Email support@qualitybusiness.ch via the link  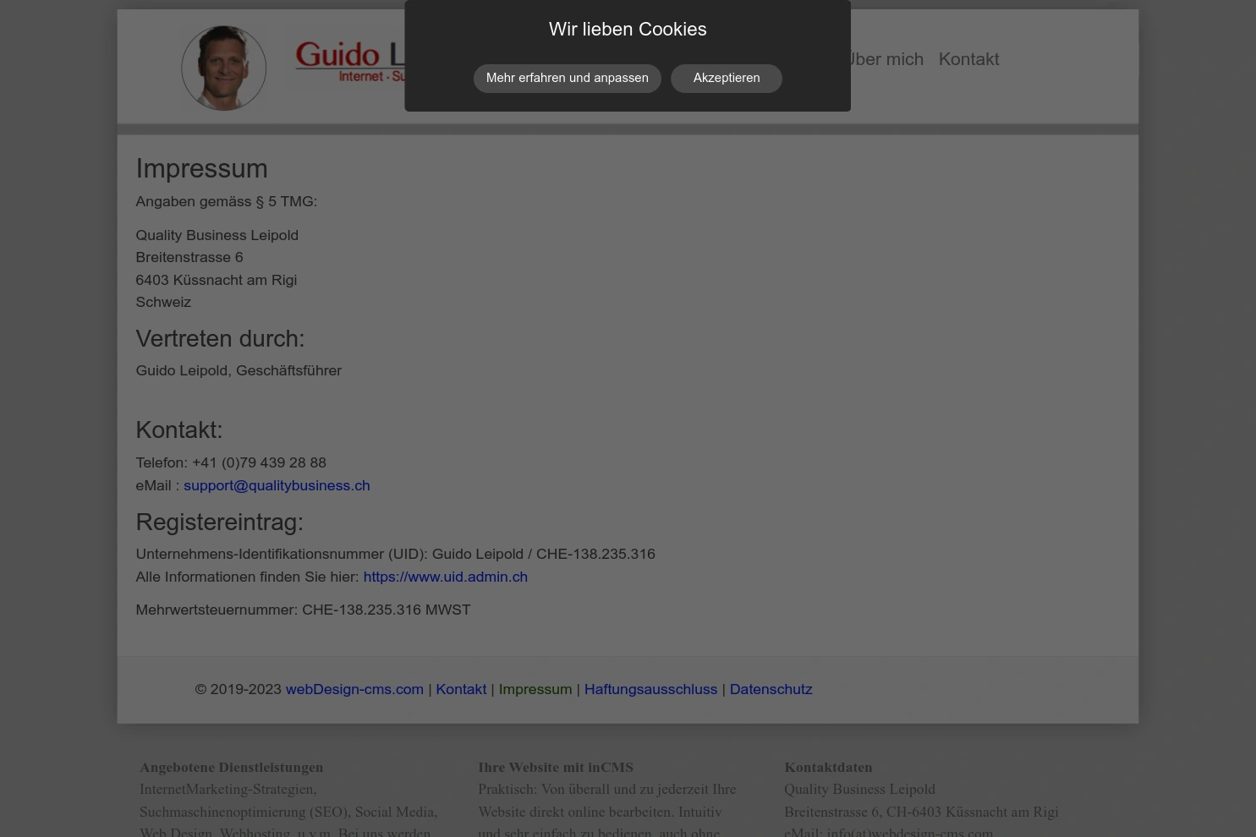pos(277,485)
